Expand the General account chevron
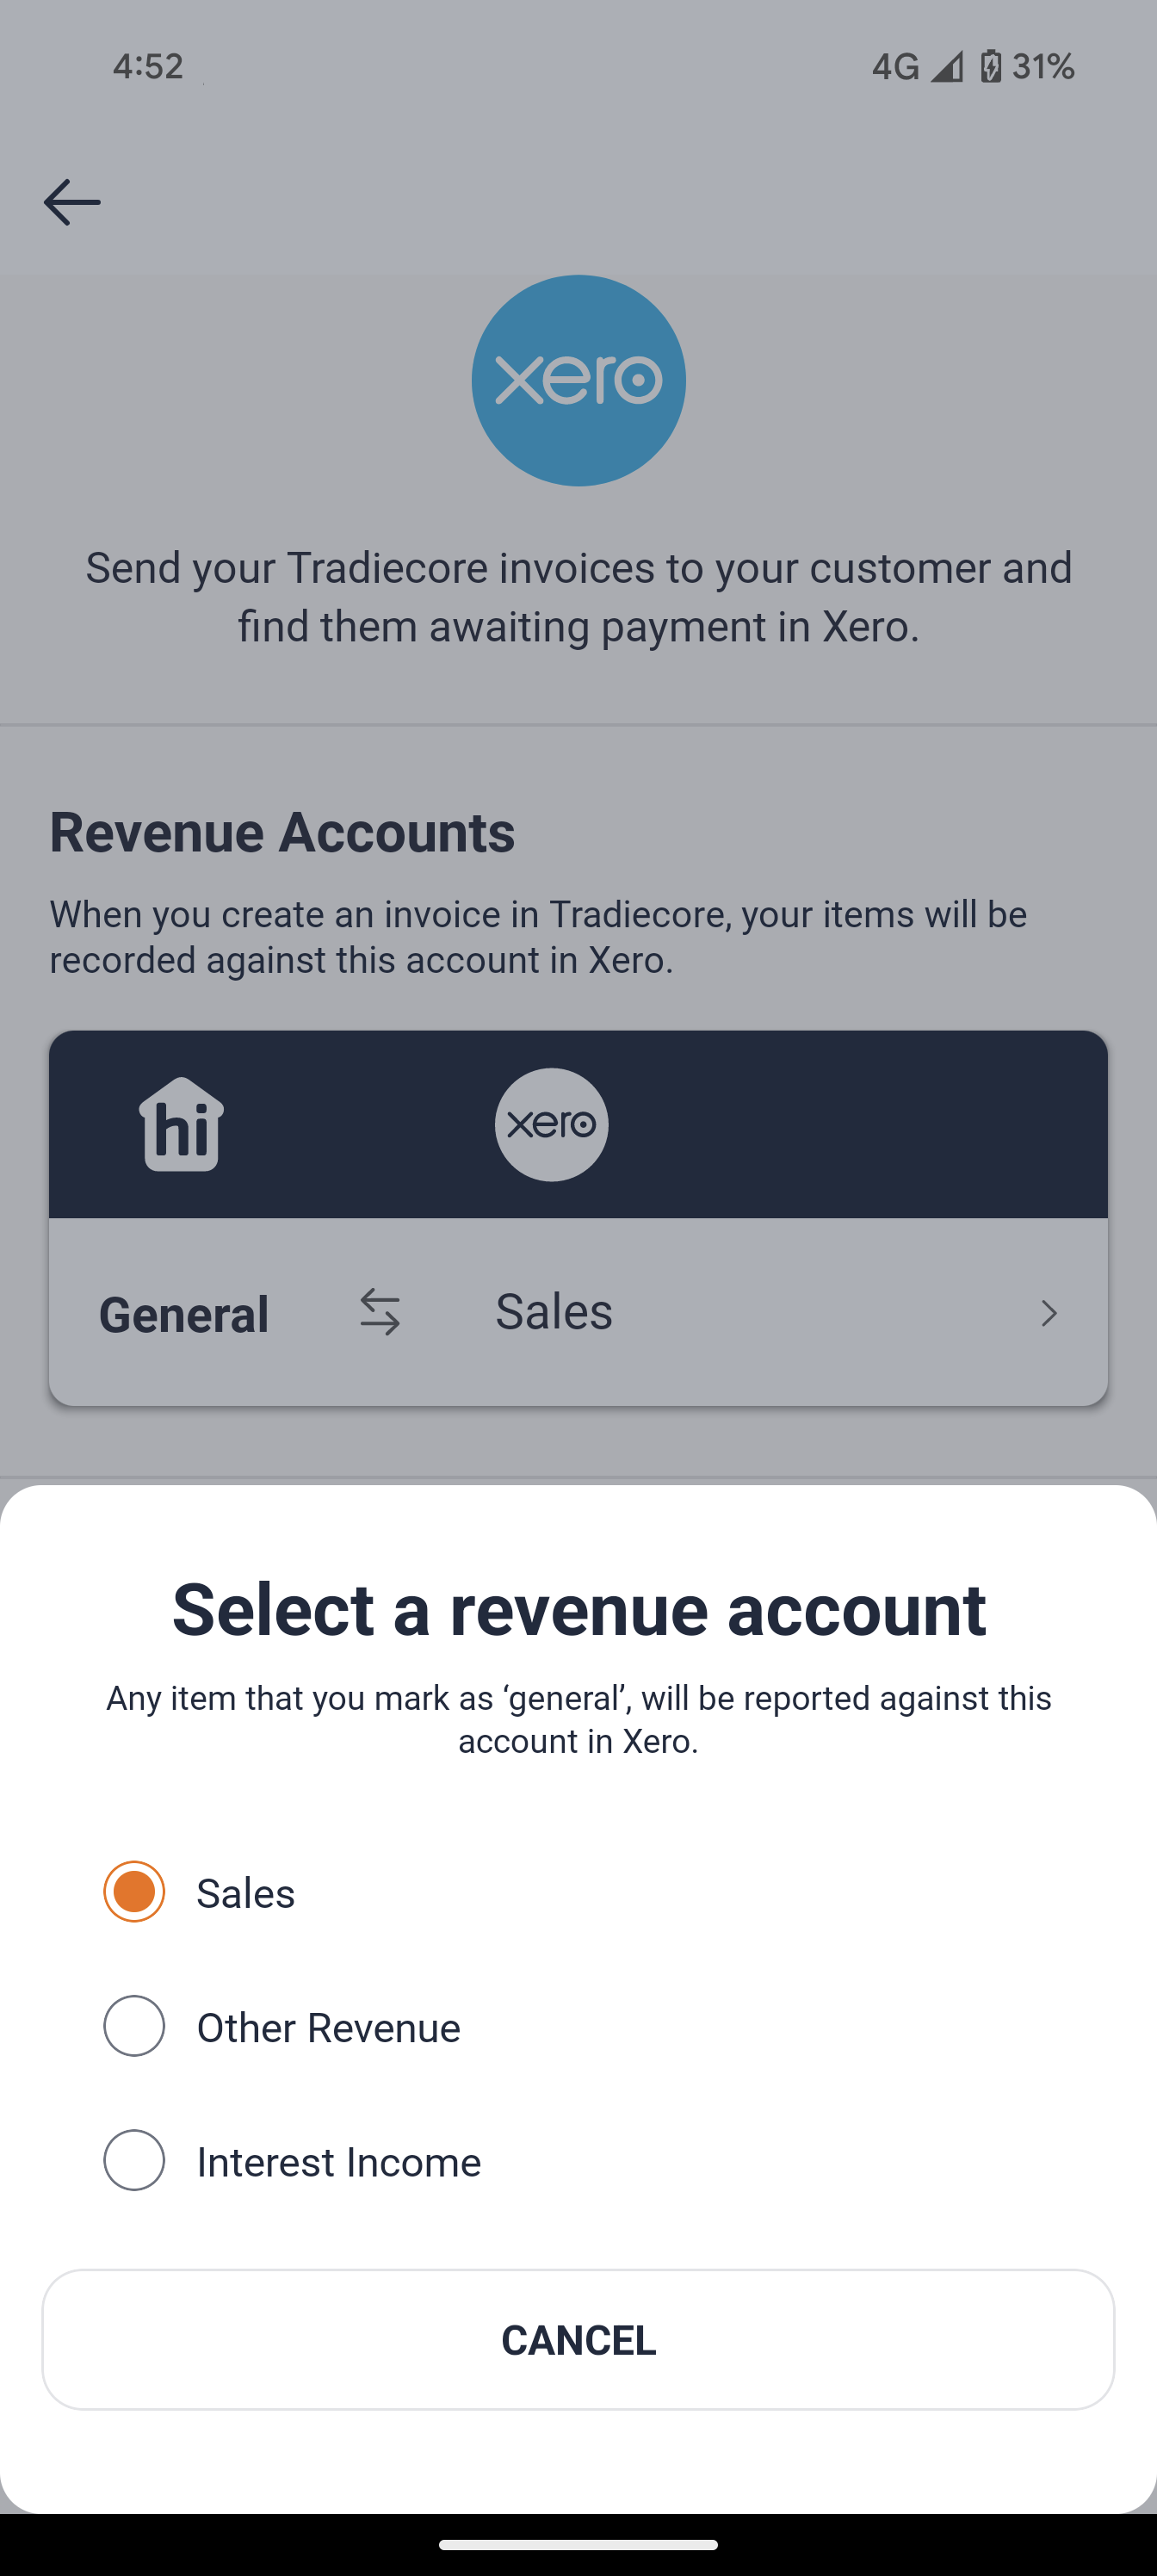This screenshot has height=2576, width=1157. pos(1048,1313)
